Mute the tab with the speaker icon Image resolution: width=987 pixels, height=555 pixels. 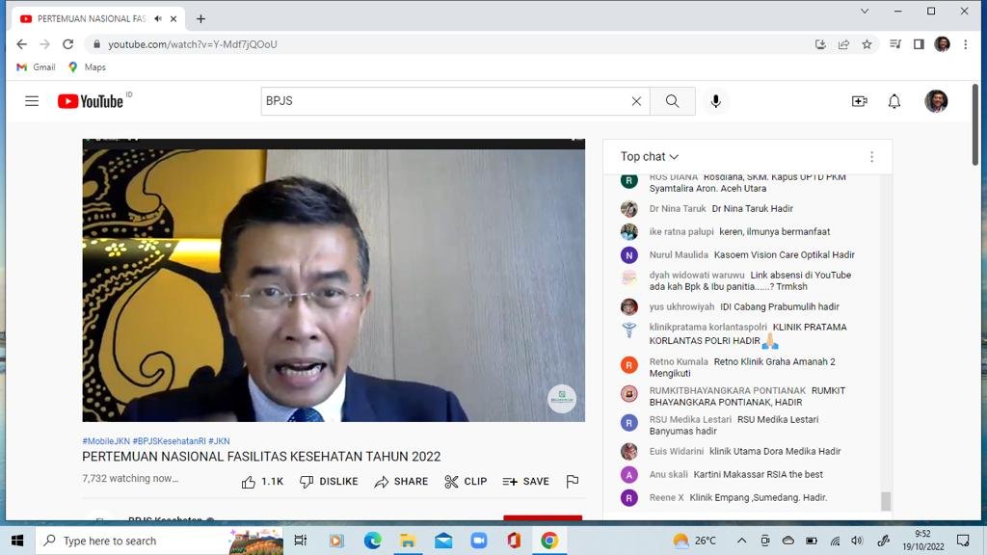point(158,19)
